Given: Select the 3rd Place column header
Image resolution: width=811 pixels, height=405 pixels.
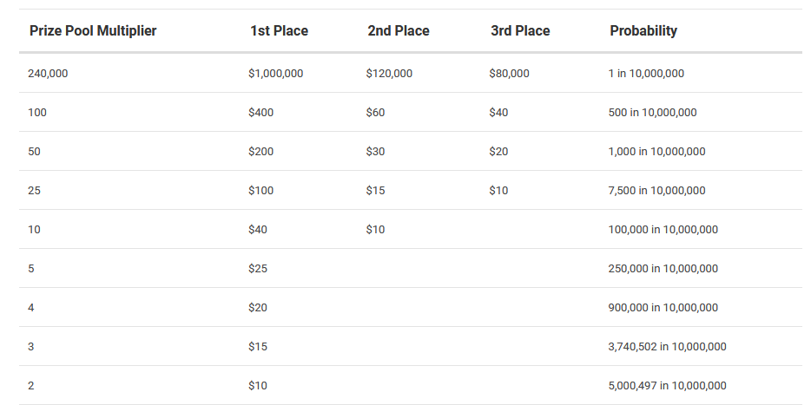Looking at the screenshot, I should [x=520, y=31].
